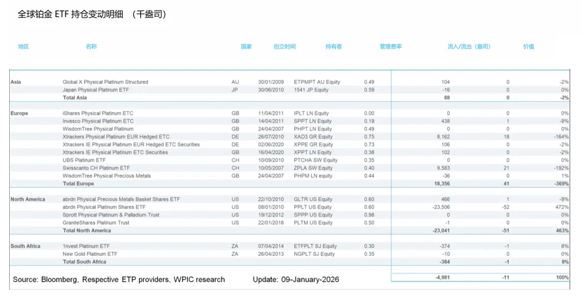Click the Source: Bloomberg attribution line

click(x=119, y=280)
